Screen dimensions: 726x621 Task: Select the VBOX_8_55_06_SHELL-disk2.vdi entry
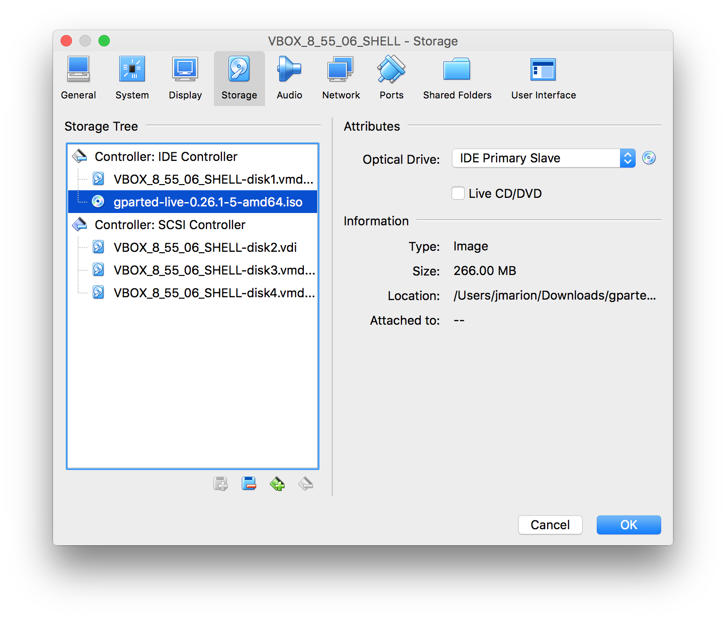[205, 247]
